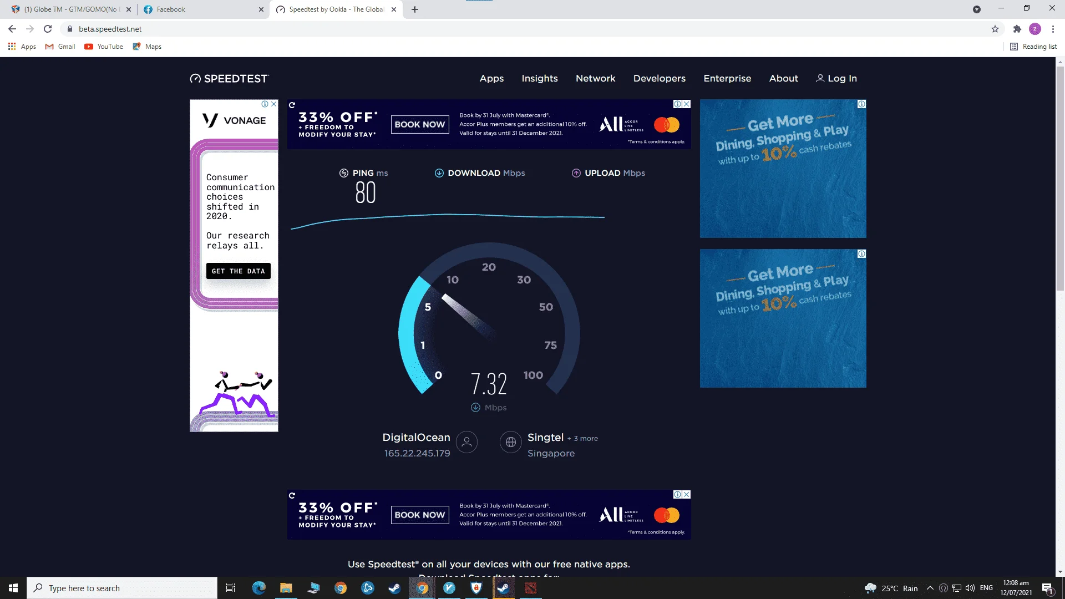Close the bottom Accor banner ad
1065x599 pixels.
687,495
